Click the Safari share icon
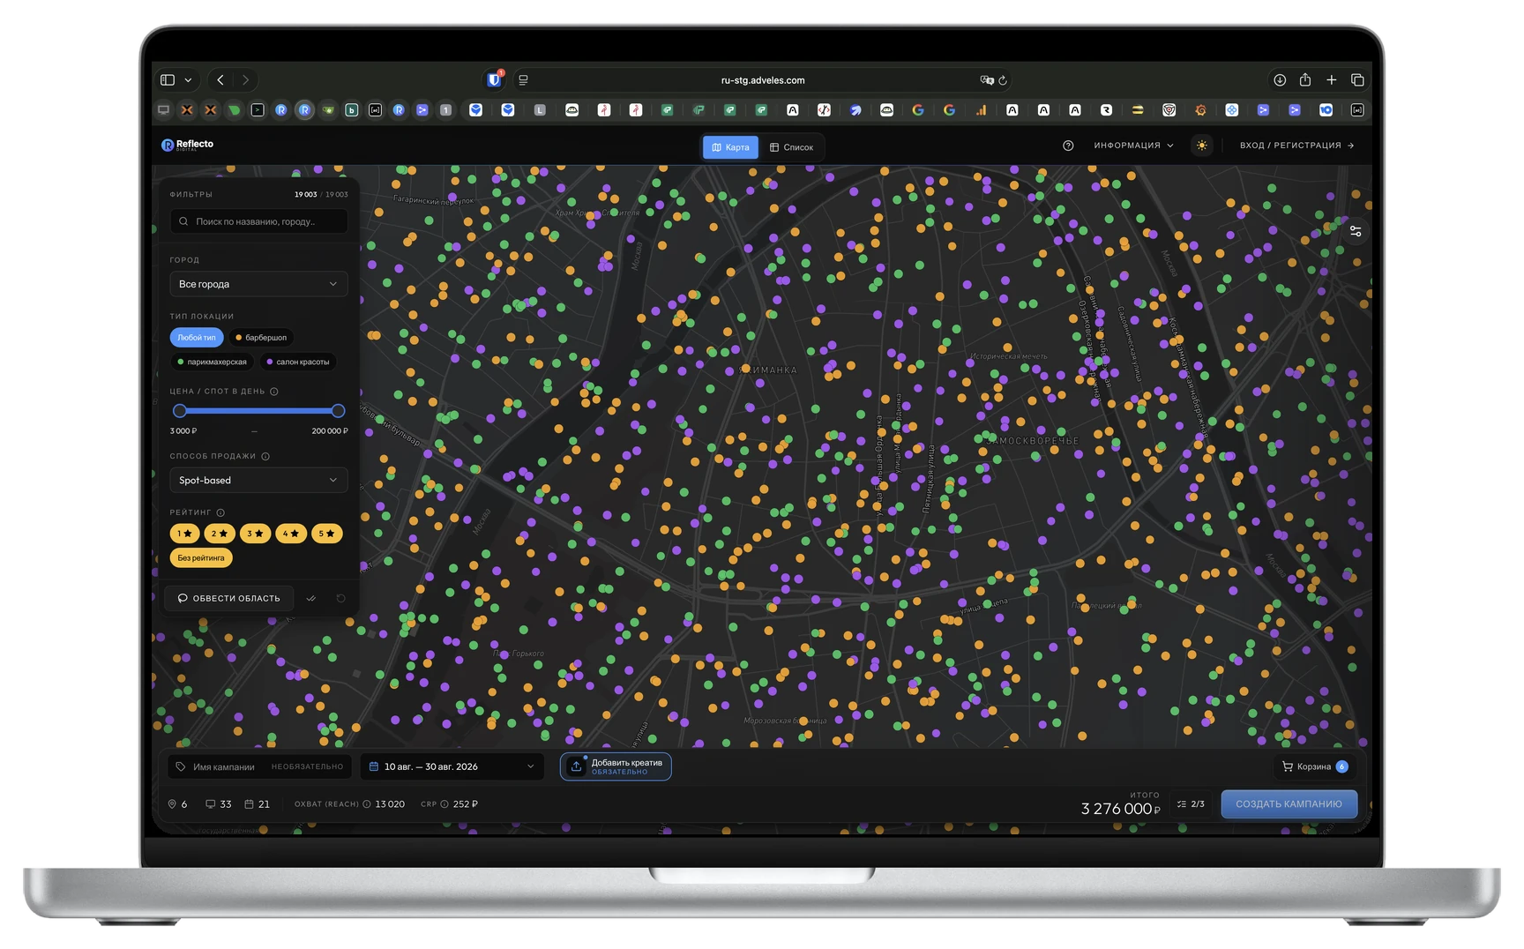1524x949 pixels. [1305, 79]
